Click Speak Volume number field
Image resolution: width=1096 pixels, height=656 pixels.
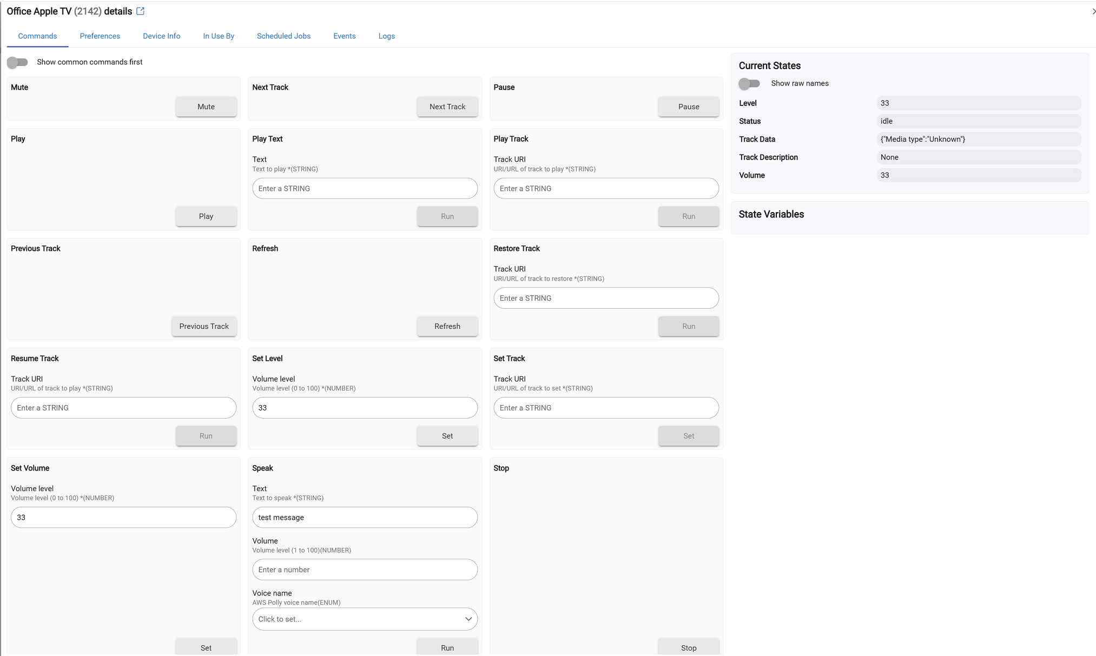pos(365,570)
